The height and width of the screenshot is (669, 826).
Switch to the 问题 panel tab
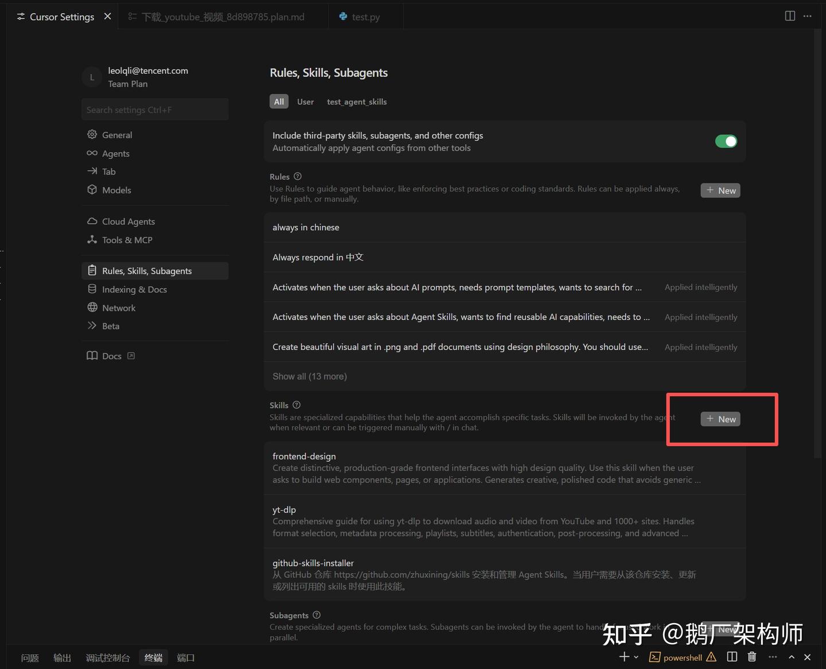coord(30,658)
